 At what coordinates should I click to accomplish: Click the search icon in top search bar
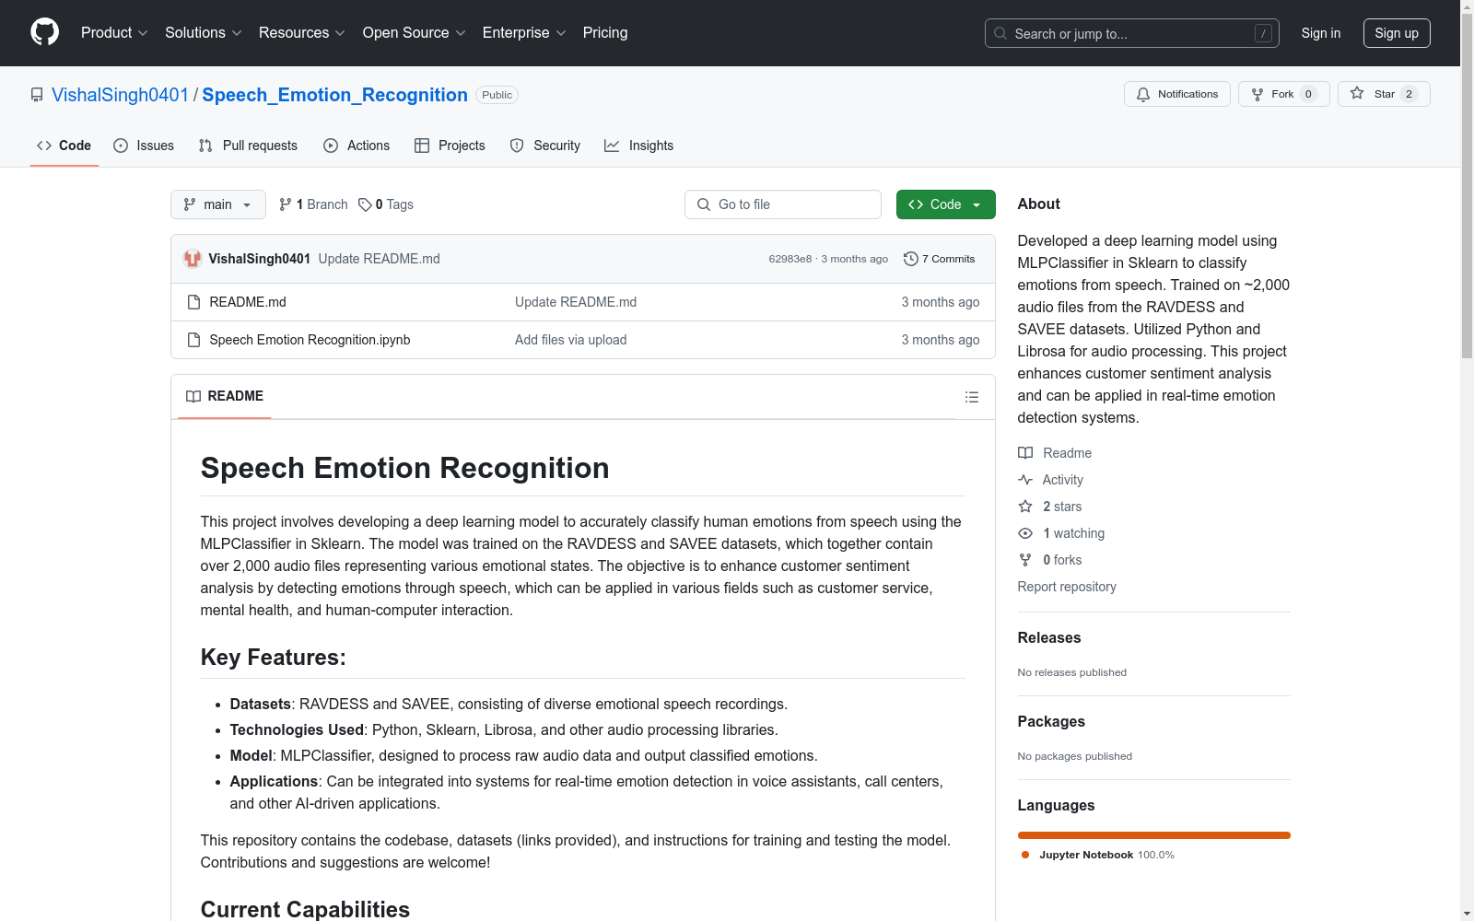coord(1000,33)
